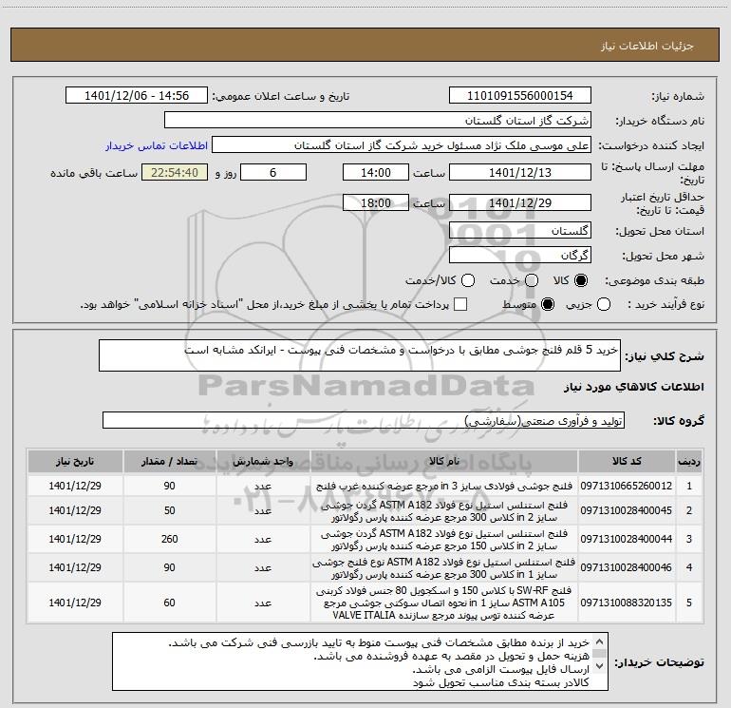731x708 pixels.
Task: Select the کالا radio button
Action: point(581,280)
